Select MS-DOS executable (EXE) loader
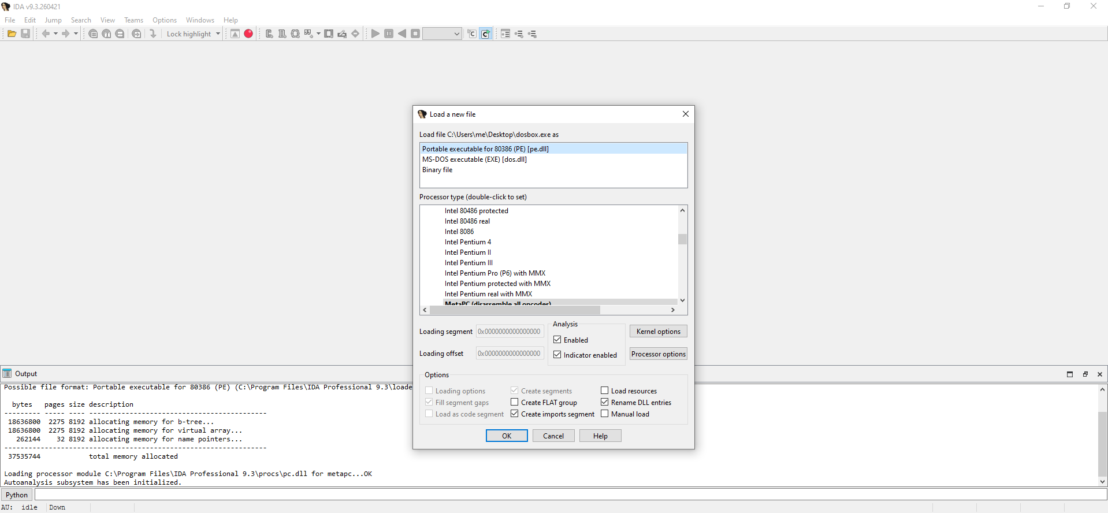Image resolution: width=1108 pixels, height=513 pixels. [x=553, y=159]
